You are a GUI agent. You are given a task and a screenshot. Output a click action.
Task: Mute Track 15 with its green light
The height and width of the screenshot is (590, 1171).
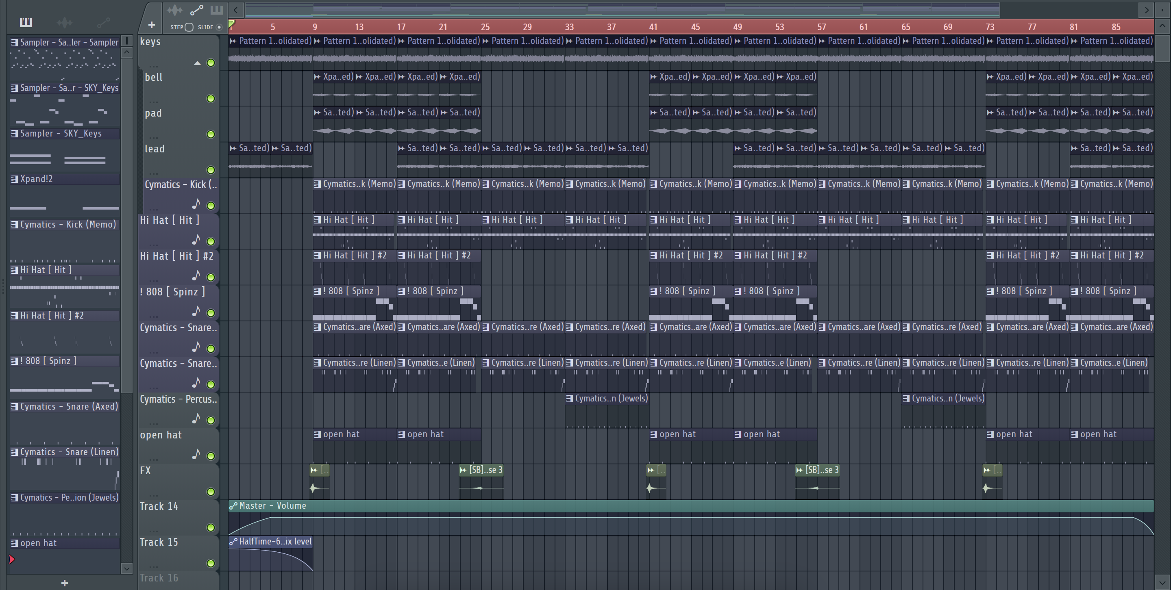pyautogui.click(x=211, y=564)
